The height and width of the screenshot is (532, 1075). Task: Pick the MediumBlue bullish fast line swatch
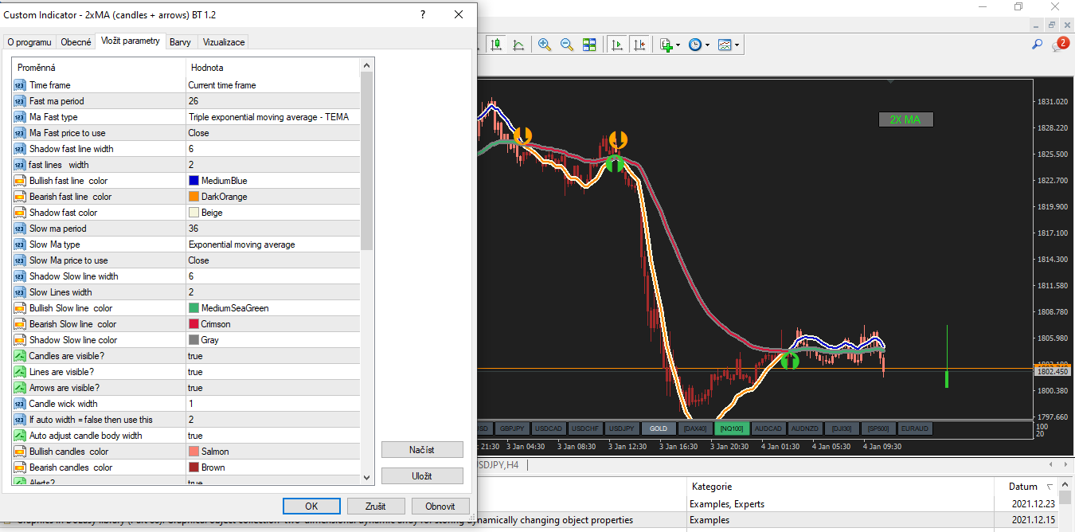(193, 181)
